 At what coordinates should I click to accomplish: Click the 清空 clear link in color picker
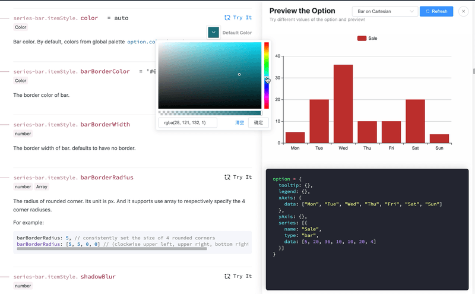pos(239,122)
